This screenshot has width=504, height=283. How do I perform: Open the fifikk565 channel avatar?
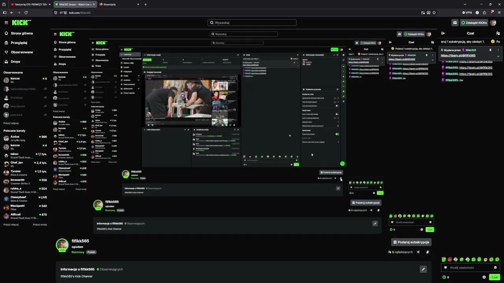pos(62,245)
